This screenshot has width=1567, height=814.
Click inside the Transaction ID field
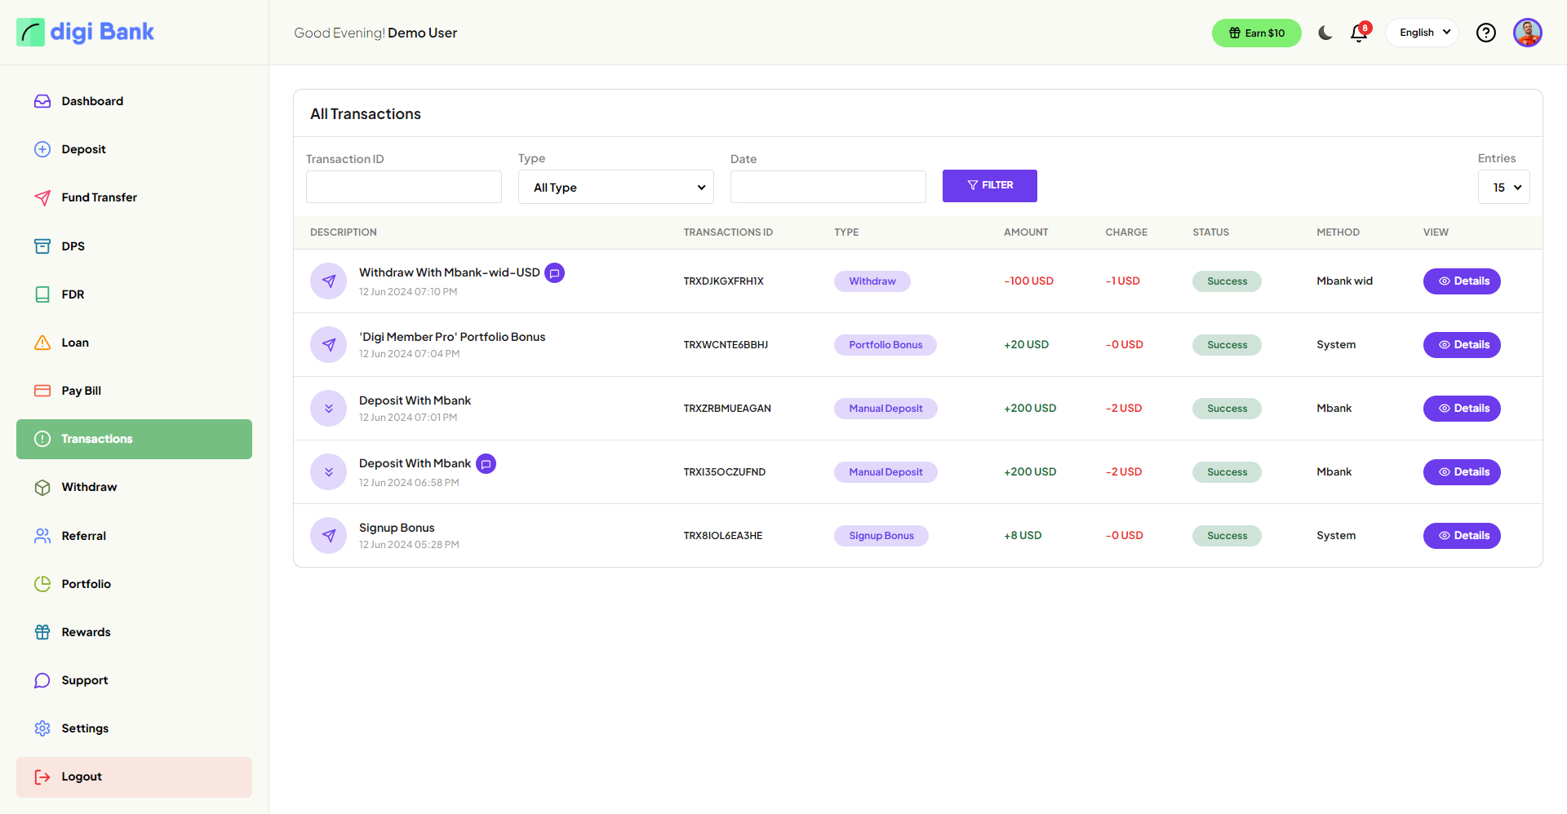(x=403, y=187)
